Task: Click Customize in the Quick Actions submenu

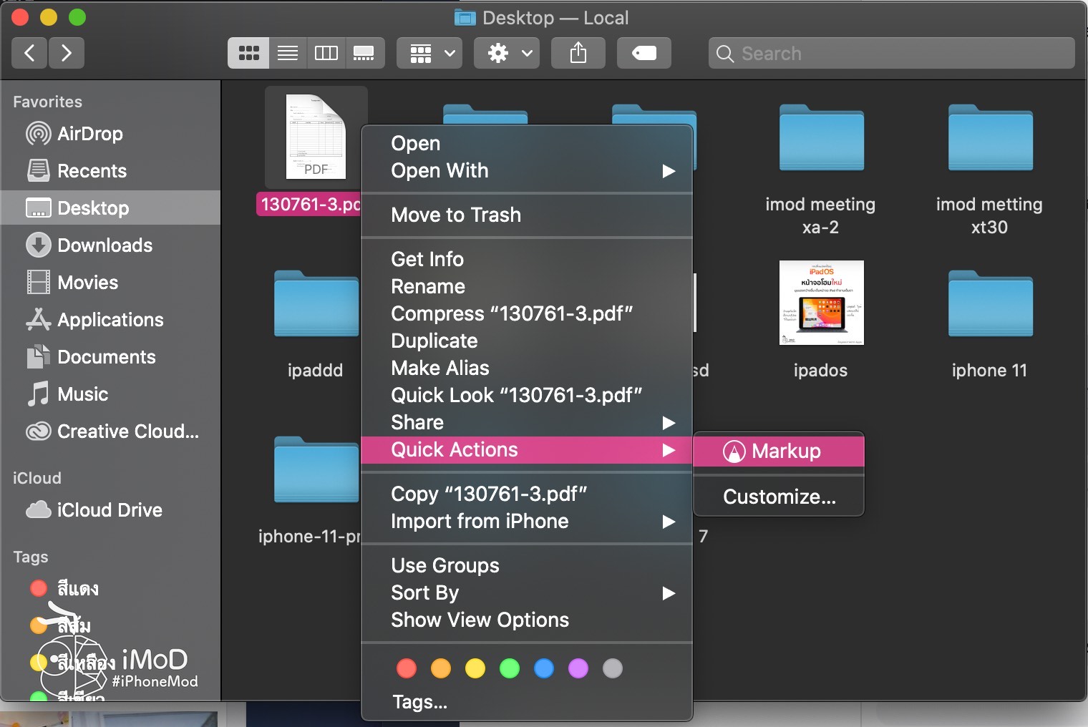Action: pos(778,497)
